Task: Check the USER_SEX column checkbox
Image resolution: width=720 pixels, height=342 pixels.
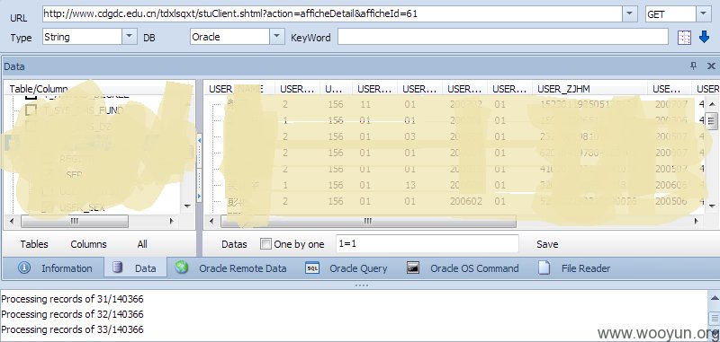Action: pos(48,207)
